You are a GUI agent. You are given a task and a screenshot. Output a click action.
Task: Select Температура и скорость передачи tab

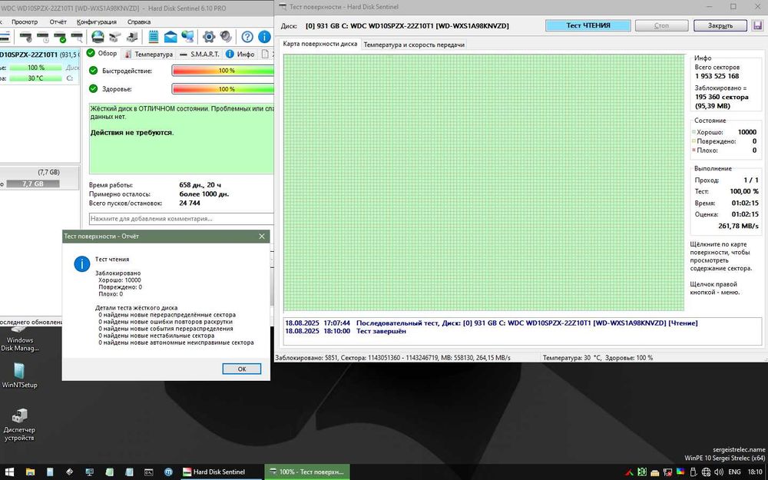pos(414,45)
